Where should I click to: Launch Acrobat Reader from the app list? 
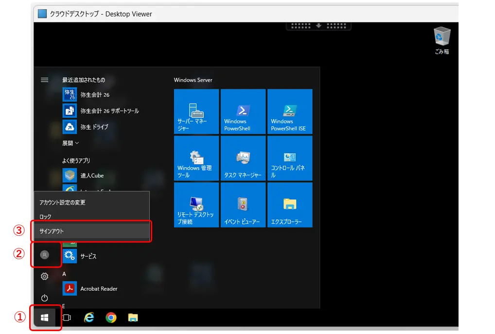98,289
